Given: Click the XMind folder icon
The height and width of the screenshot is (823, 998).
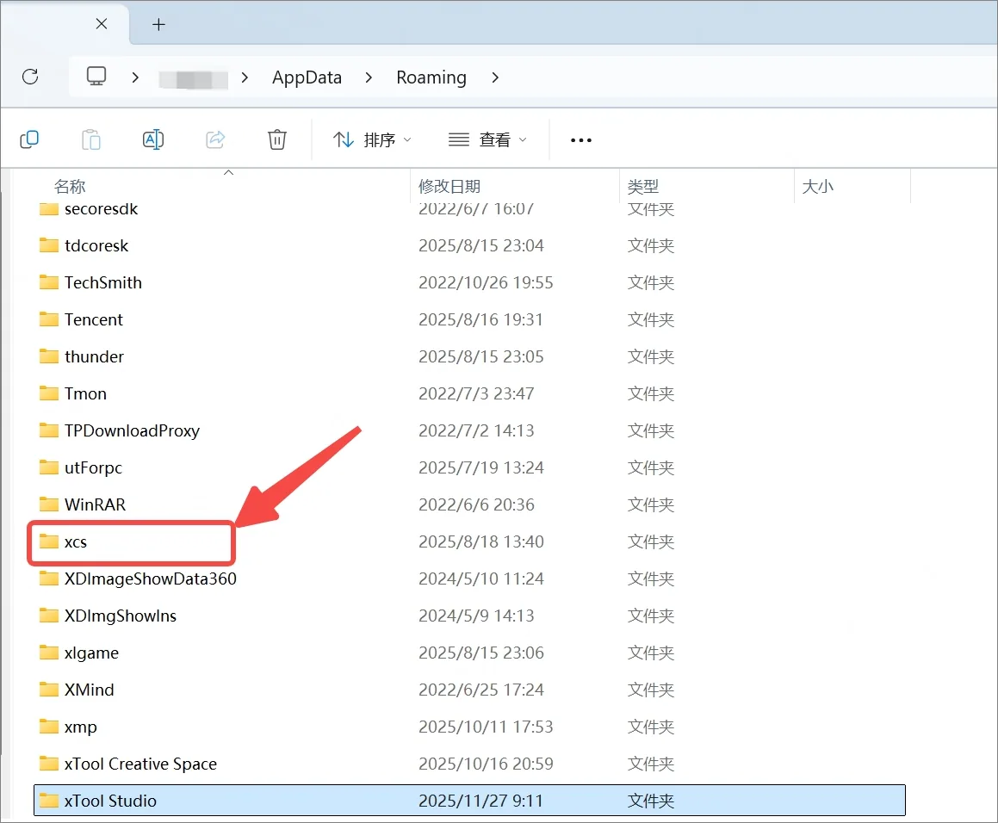Looking at the screenshot, I should 48,689.
